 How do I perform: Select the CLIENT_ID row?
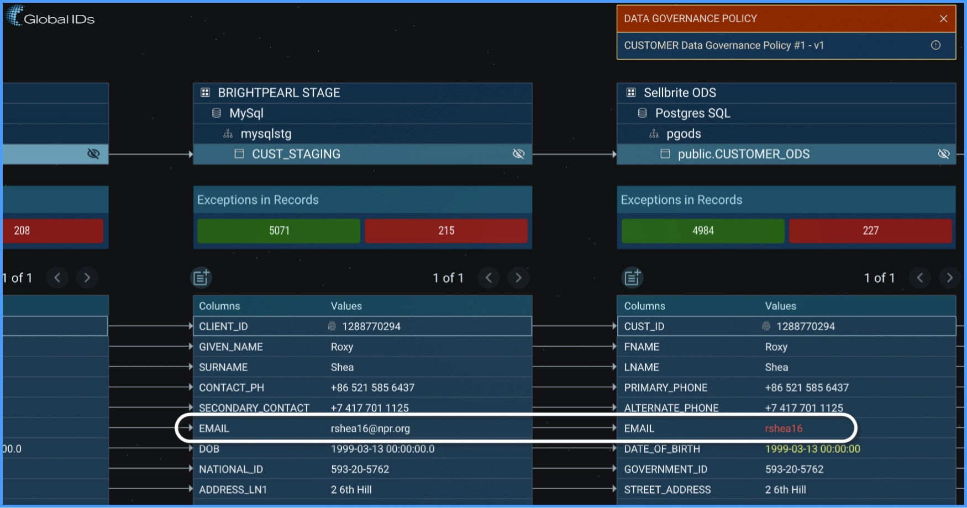pos(362,326)
